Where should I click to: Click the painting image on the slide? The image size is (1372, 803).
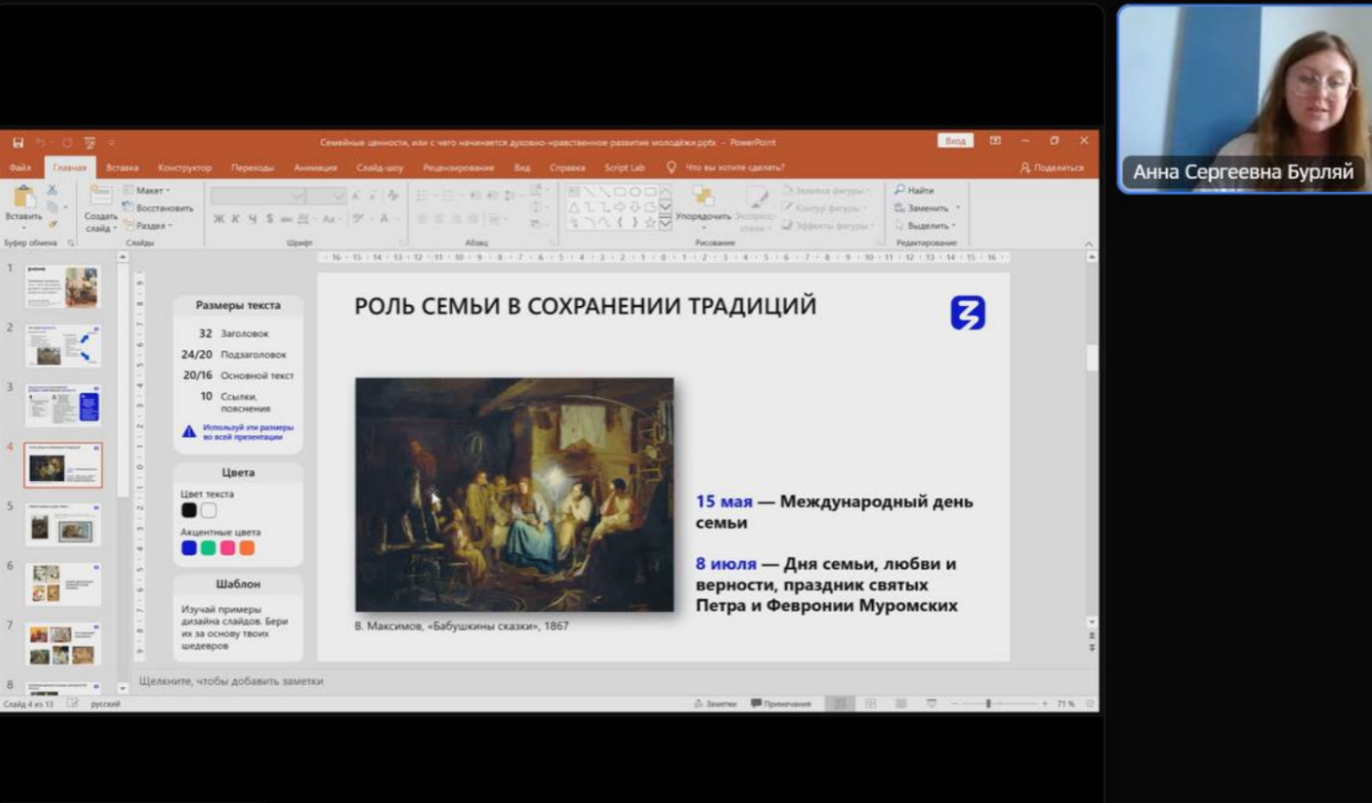point(514,495)
